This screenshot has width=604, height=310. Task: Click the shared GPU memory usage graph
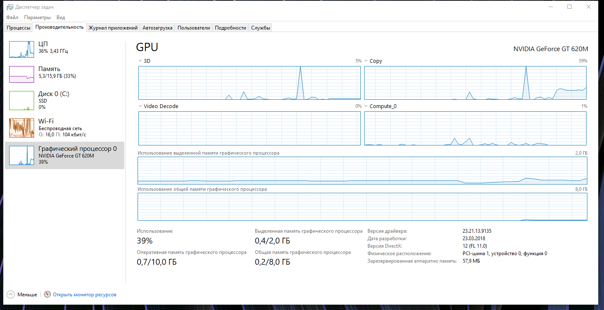(362, 207)
